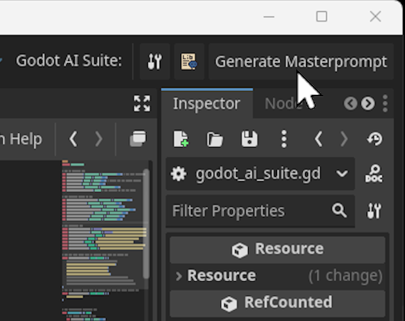This screenshot has height=321, width=405.
Task: Open Inspector property display settings icon
Action: (374, 211)
